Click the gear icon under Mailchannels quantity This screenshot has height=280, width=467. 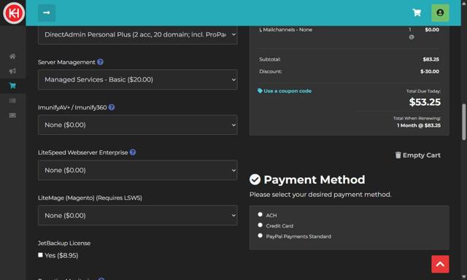click(x=412, y=37)
